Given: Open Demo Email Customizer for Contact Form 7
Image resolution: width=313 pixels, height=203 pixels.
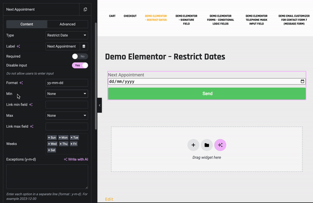Looking at the screenshot, I should (294, 20).
